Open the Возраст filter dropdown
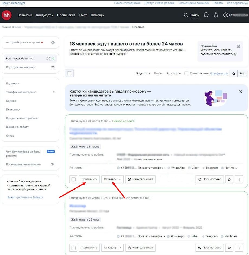 (x=174, y=74)
